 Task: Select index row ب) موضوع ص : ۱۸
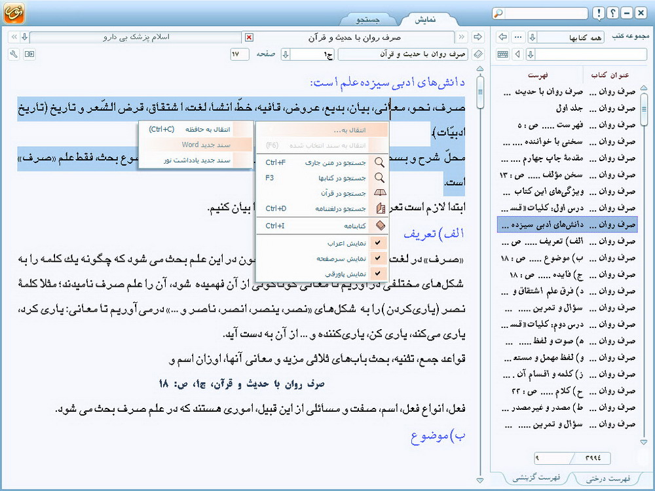567,258
